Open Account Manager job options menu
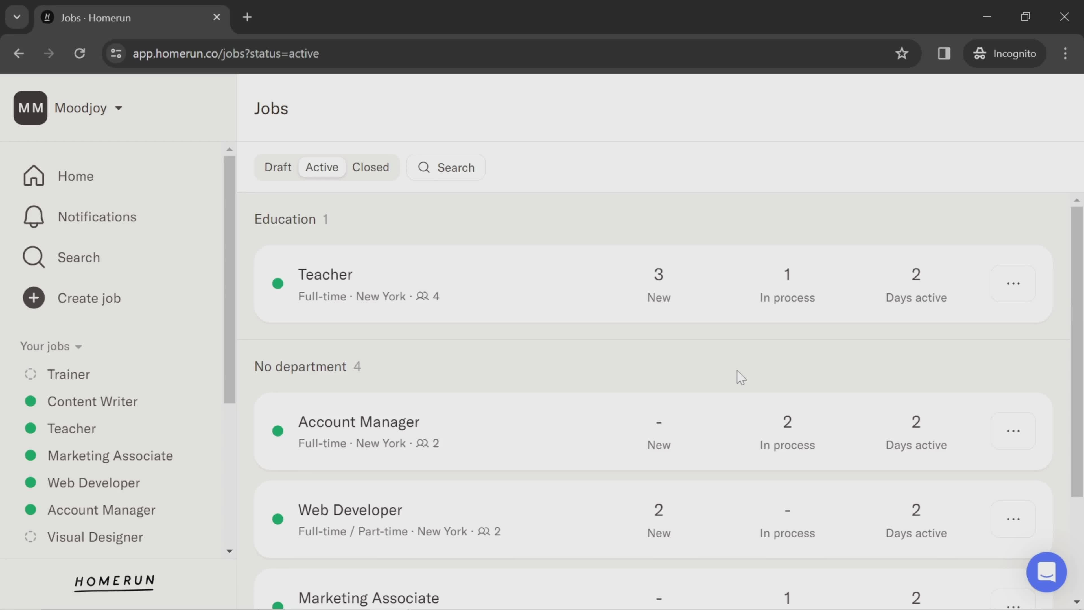Image resolution: width=1084 pixels, height=610 pixels. (x=1013, y=431)
